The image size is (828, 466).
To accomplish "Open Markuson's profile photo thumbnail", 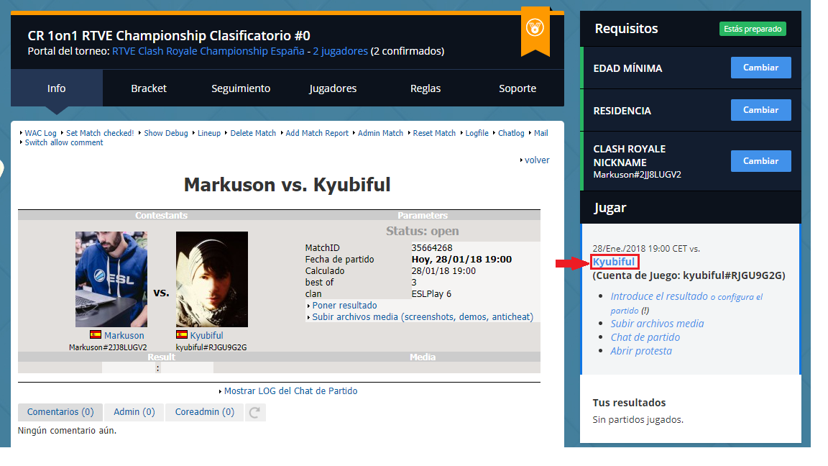I will click(x=111, y=279).
